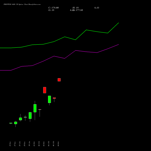Select the green candle for 01 Feb
Image resolution: width=151 pixels, height=151 pixels.
(x=35, y=108)
